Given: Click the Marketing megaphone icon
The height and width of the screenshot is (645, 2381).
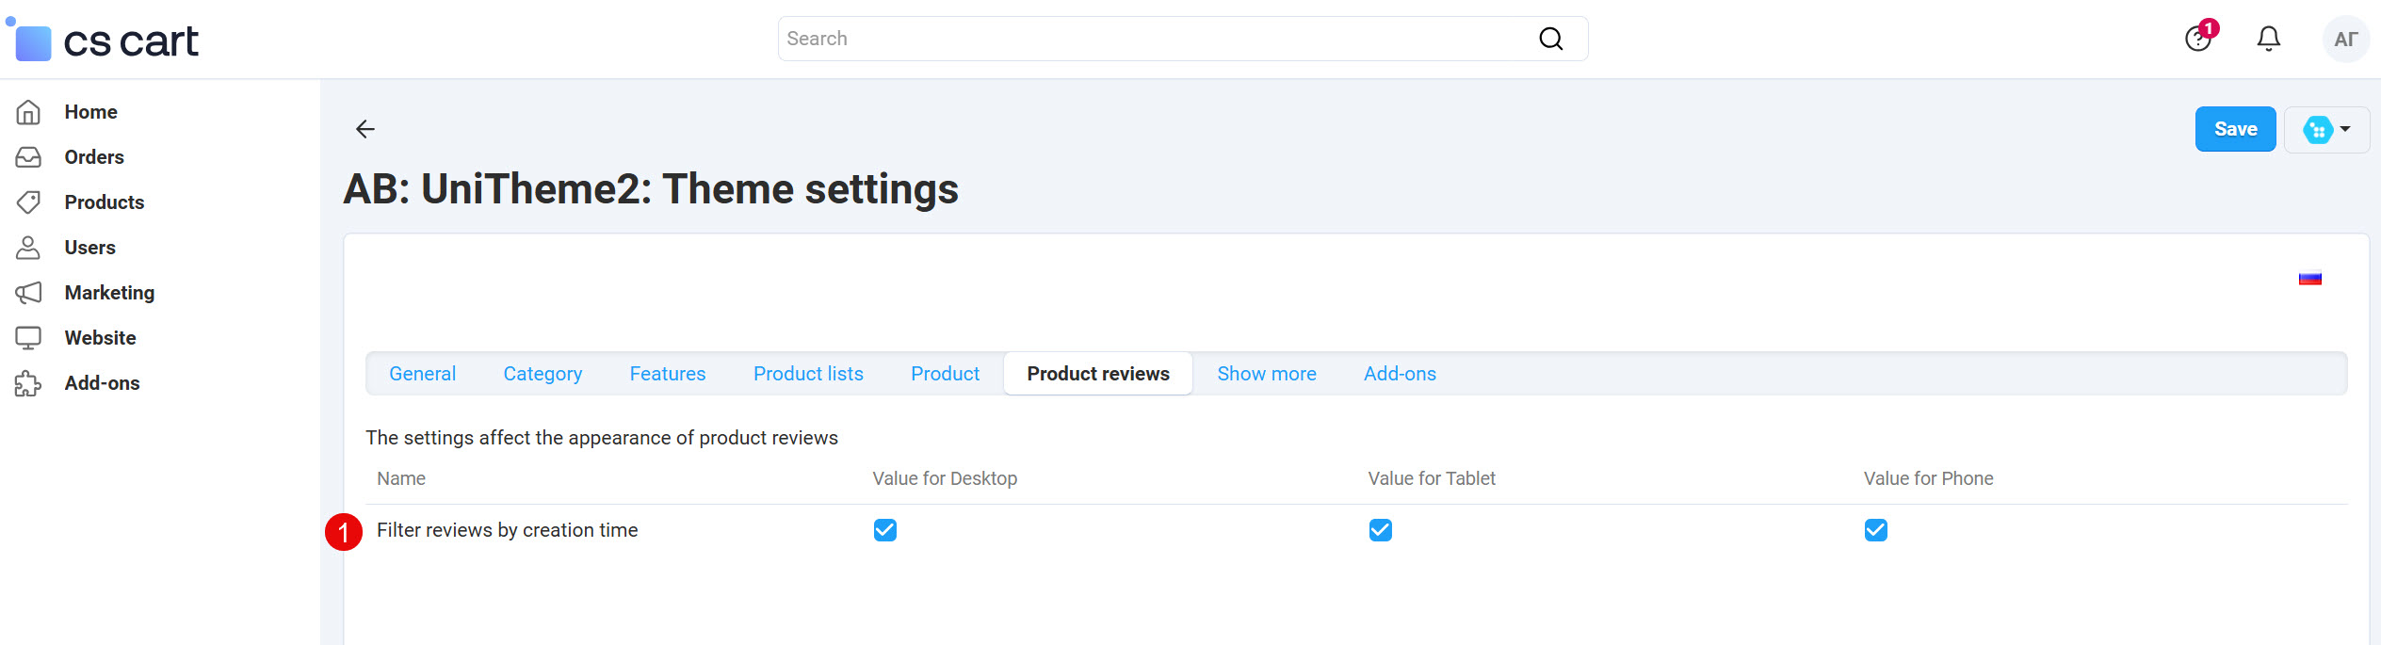Looking at the screenshot, I should pos(28,293).
